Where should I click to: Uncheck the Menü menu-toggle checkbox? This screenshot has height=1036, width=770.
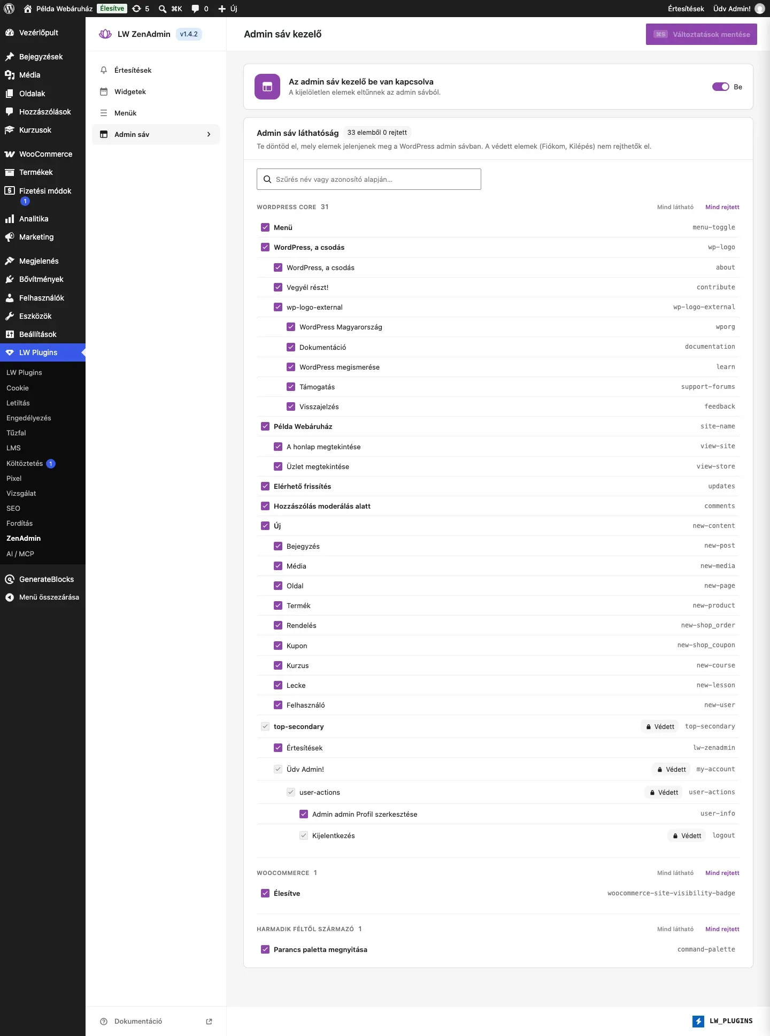click(265, 227)
